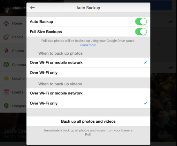
Task: Select Wi-Fi or mobile network for videos
Action: 88,93
